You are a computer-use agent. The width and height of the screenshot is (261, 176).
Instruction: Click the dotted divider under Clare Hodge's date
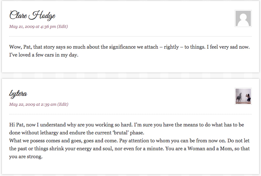(x=130, y=36)
